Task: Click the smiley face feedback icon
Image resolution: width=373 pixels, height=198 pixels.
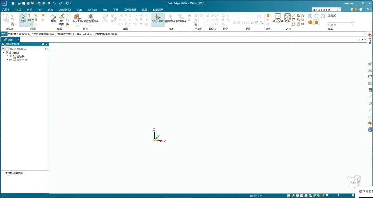Action: tap(352, 9)
